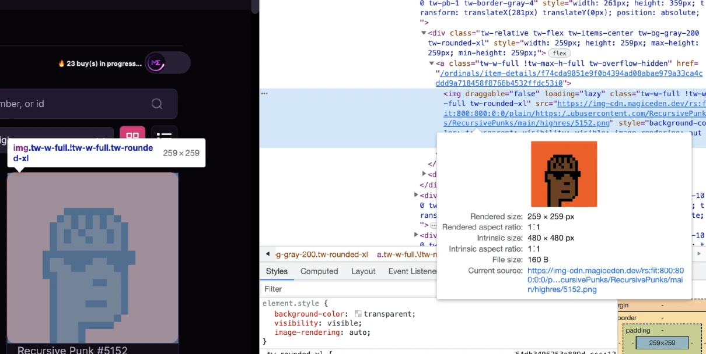Viewport: 706px width, 354px height.
Task: Open the Computed tab
Action: [319, 271]
